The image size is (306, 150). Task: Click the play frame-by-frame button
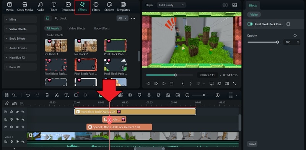pyautogui.click(x=156, y=84)
